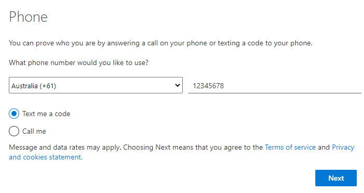
Task: Click the blue Next button
Action: click(336, 178)
